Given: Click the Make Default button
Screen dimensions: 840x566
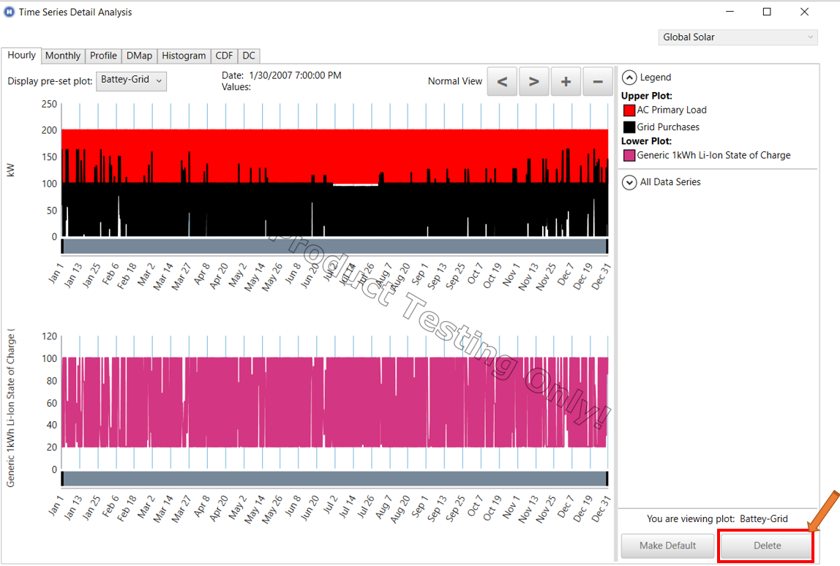Looking at the screenshot, I should pos(667,546).
